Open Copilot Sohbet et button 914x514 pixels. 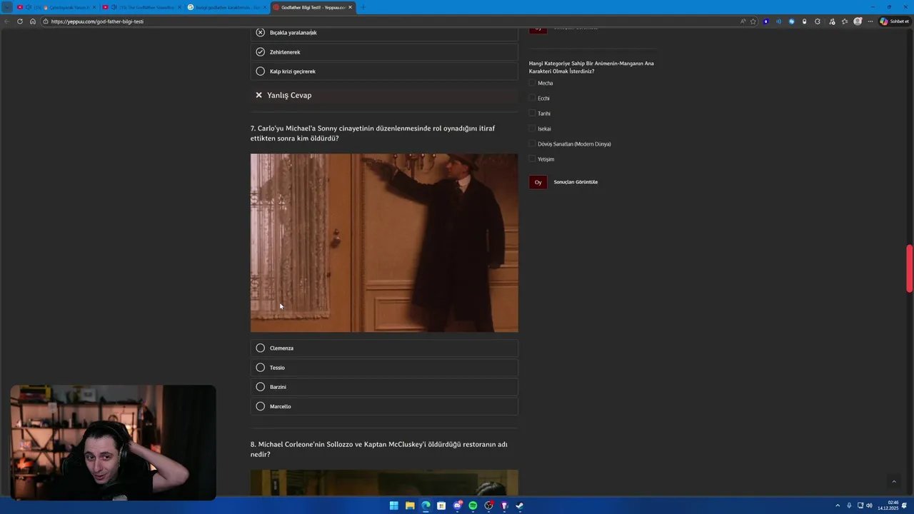[x=894, y=21]
